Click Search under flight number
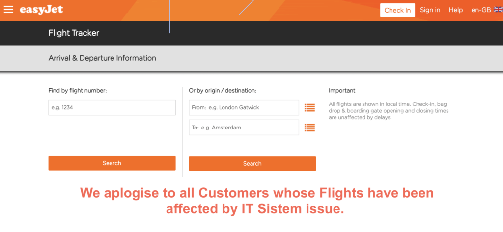 coord(112,163)
